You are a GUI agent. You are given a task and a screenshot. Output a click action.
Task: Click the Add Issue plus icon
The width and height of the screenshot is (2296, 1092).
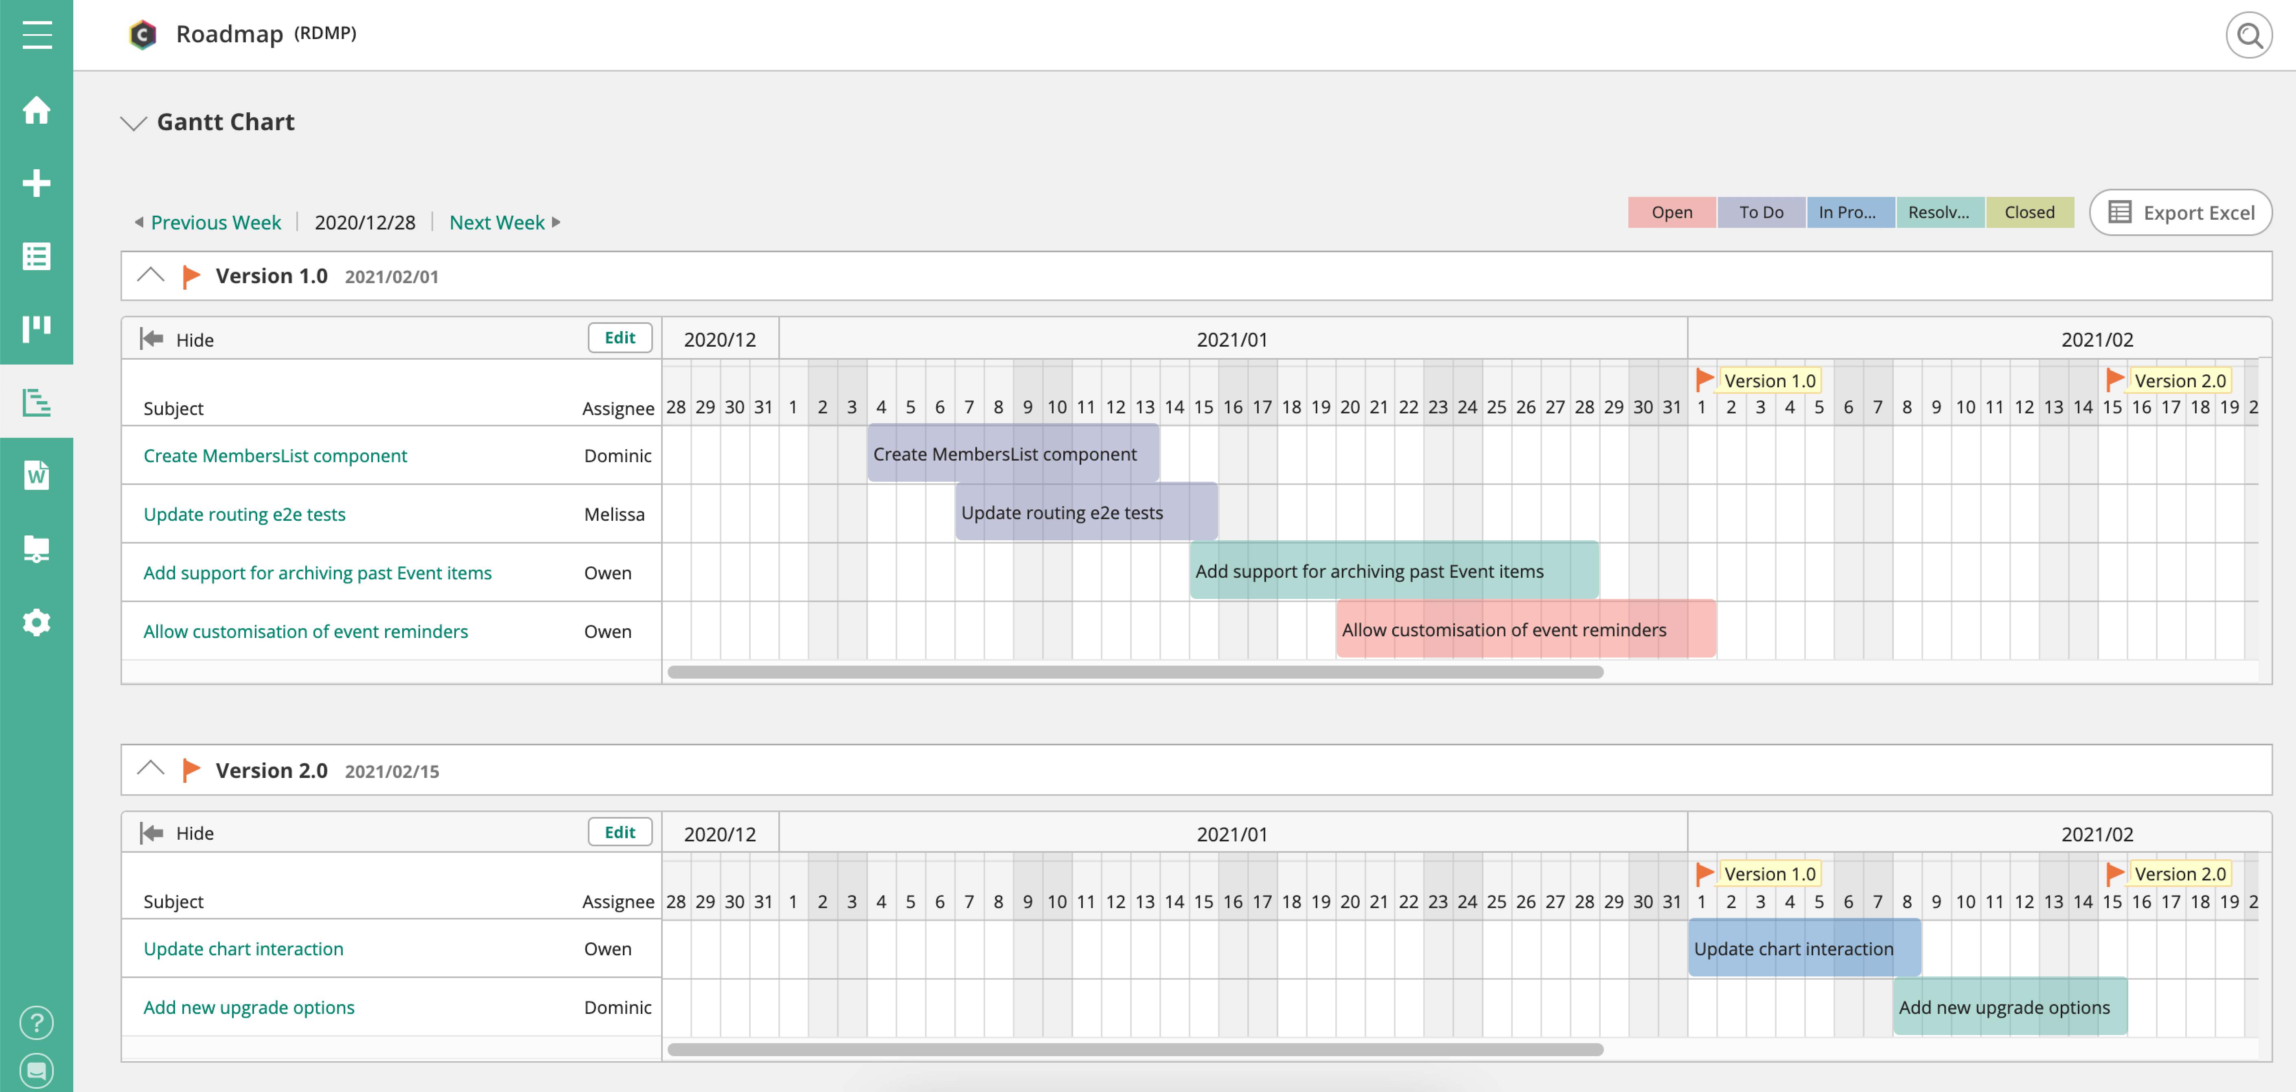tap(37, 183)
